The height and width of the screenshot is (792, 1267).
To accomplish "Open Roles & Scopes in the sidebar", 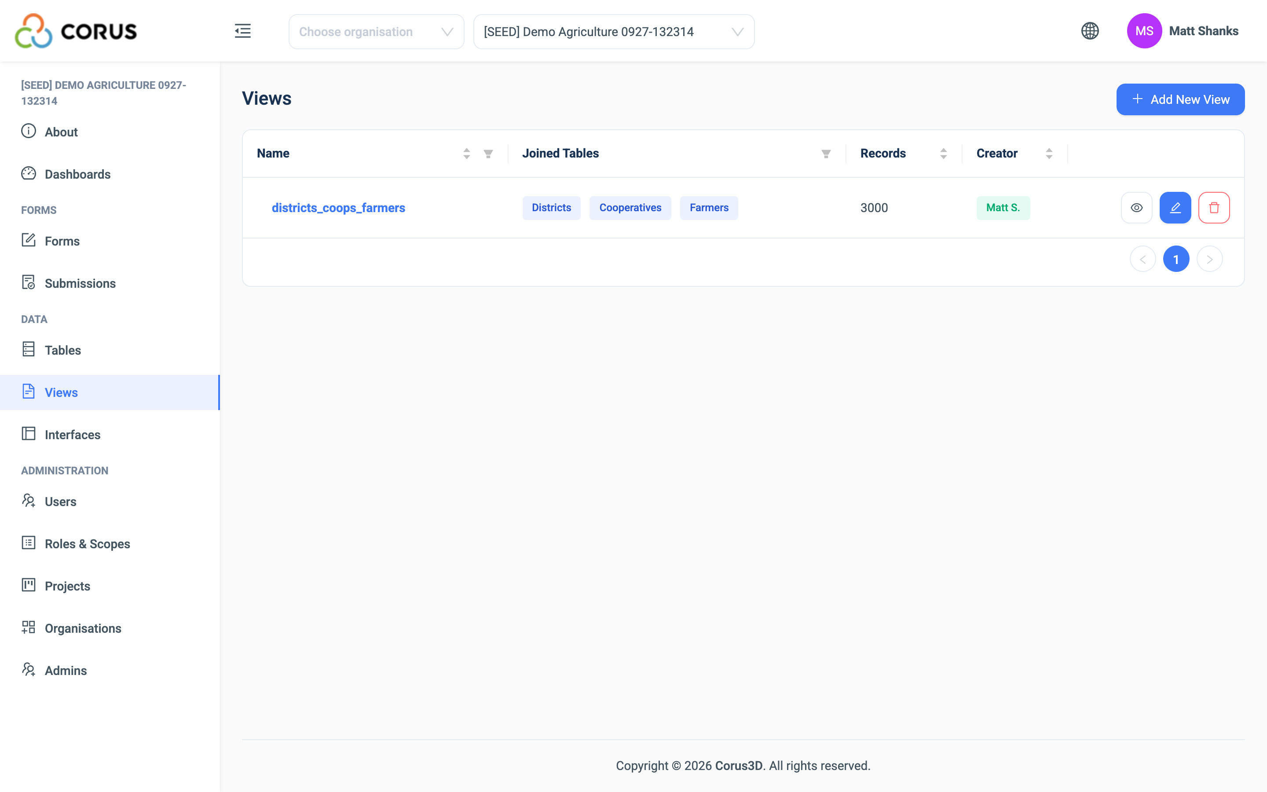I will click(x=110, y=544).
